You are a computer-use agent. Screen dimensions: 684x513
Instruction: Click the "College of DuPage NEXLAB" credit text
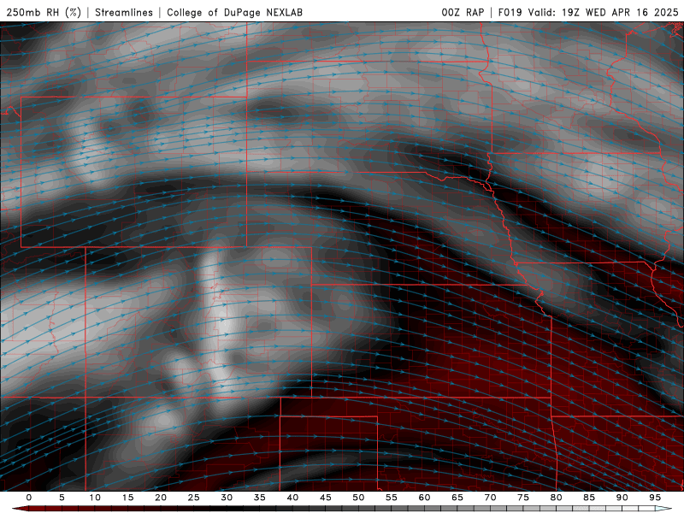click(234, 12)
